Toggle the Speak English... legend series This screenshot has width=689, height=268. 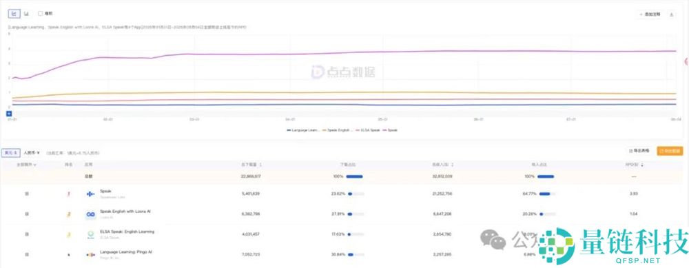coord(338,130)
